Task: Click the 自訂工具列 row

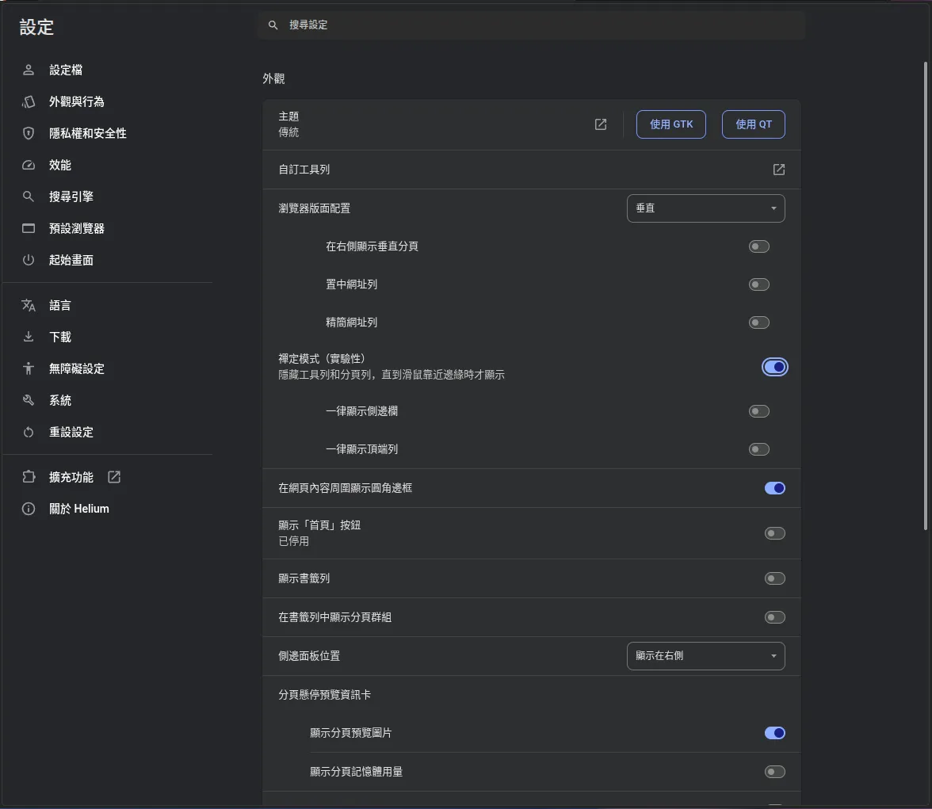Action: click(531, 170)
